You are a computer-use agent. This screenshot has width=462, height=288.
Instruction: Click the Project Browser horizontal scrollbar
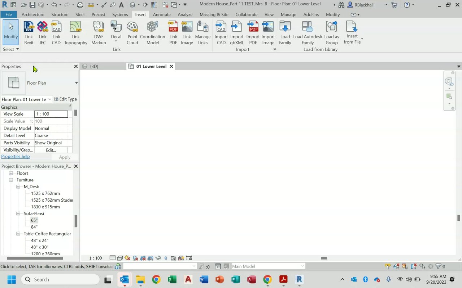[x=35, y=258]
